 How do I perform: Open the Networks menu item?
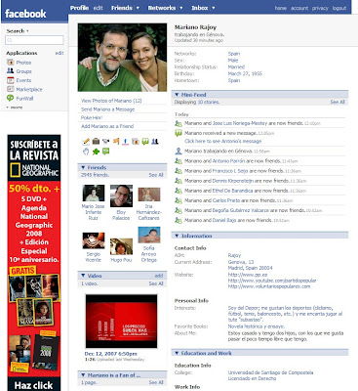point(162,8)
